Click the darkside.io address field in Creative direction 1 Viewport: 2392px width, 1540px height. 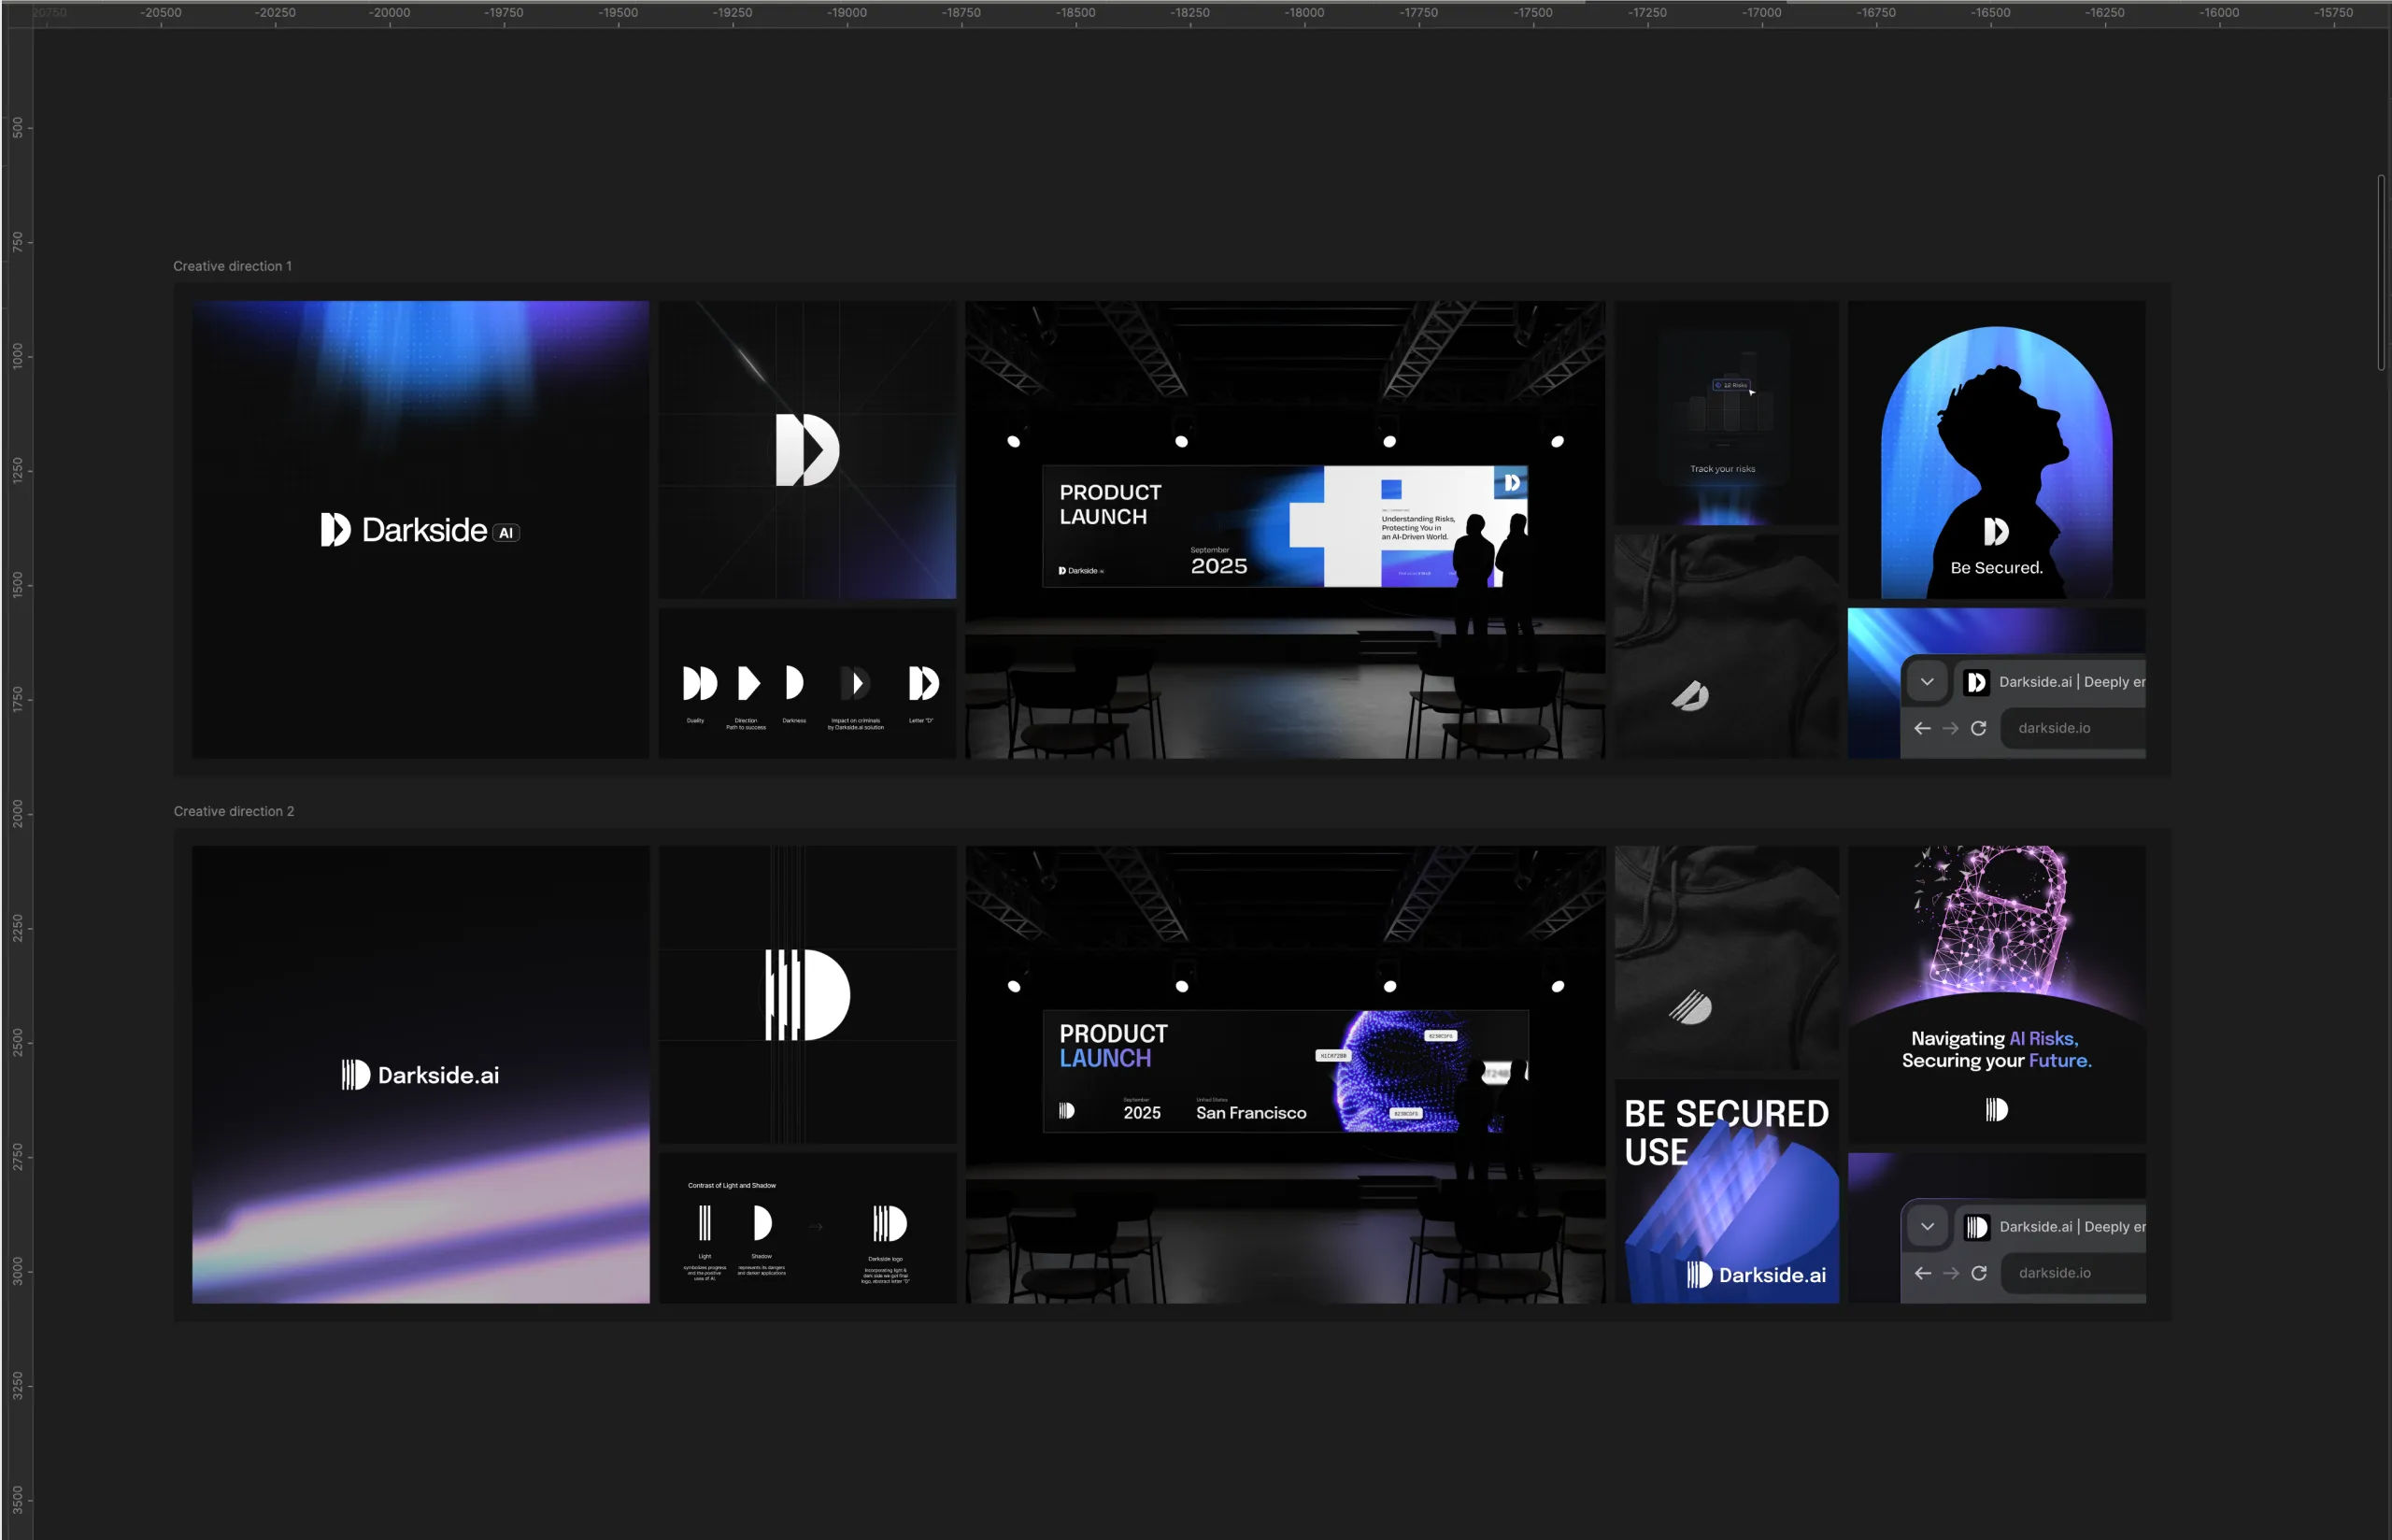pos(2072,728)
